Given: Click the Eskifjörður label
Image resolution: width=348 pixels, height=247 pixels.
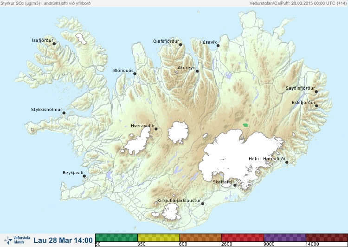Looking at the screenshot, I should (x=303, y=103).
